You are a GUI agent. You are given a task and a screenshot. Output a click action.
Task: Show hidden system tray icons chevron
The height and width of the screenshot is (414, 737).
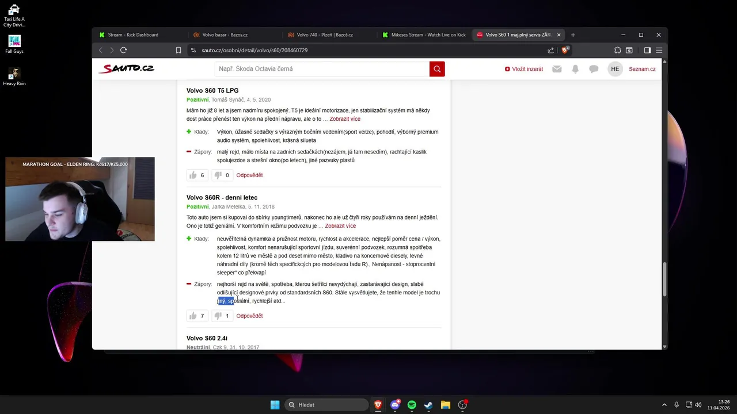click(664, 405)
